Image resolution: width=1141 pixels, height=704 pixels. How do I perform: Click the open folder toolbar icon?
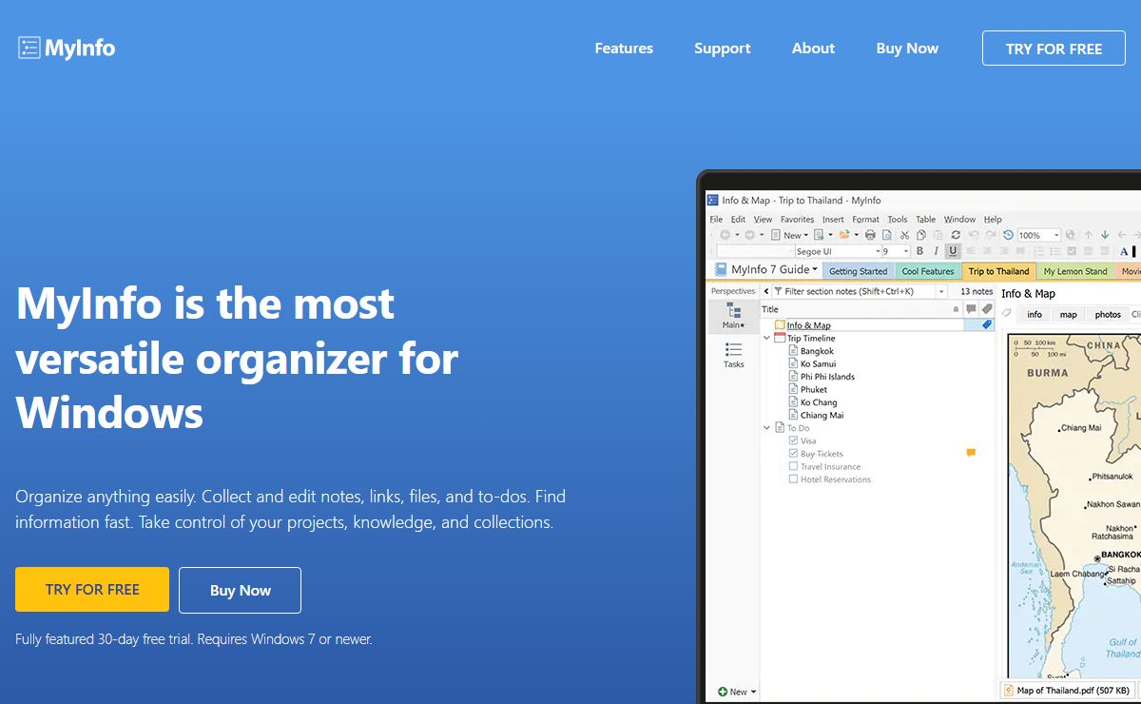pyautogui.click(x=843, y=235)
